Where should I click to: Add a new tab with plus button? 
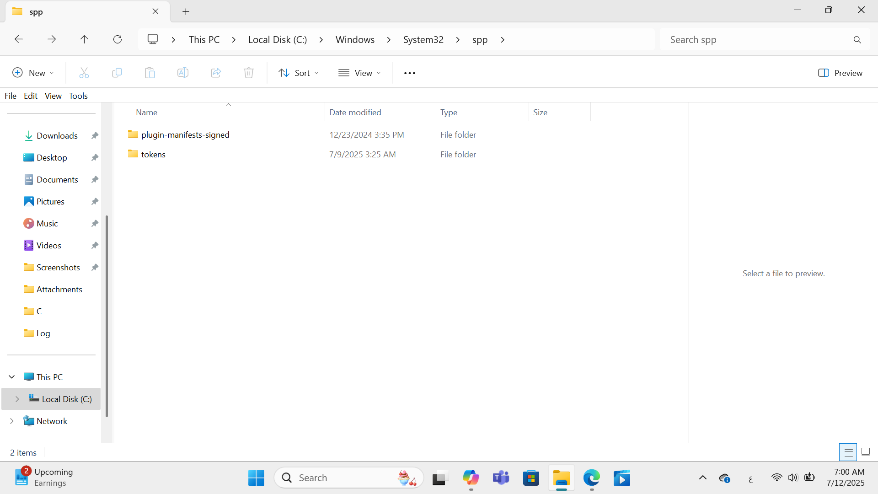click(186, 12)
